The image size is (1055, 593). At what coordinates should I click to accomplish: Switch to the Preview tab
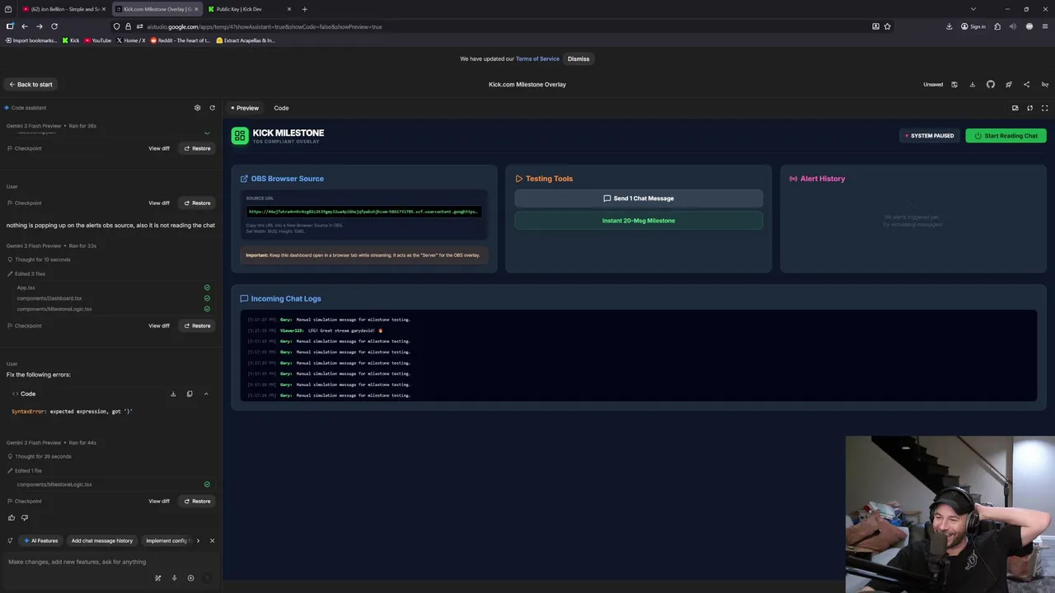click(245, 108)
